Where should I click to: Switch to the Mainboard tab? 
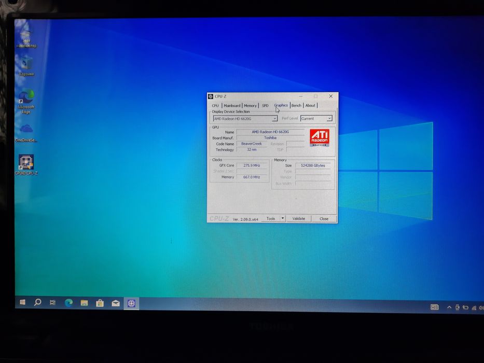[x=232, y=106]
